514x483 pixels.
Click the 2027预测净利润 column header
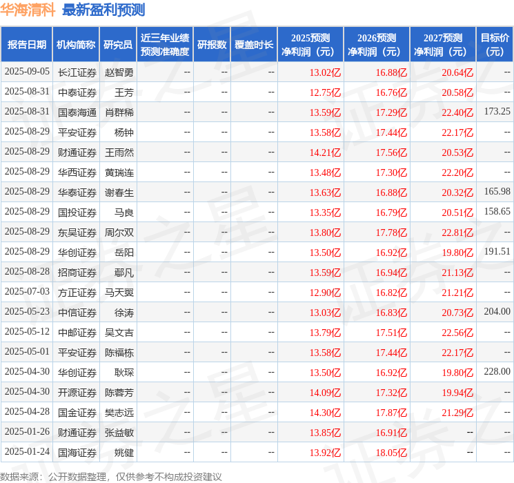point(443,45)
